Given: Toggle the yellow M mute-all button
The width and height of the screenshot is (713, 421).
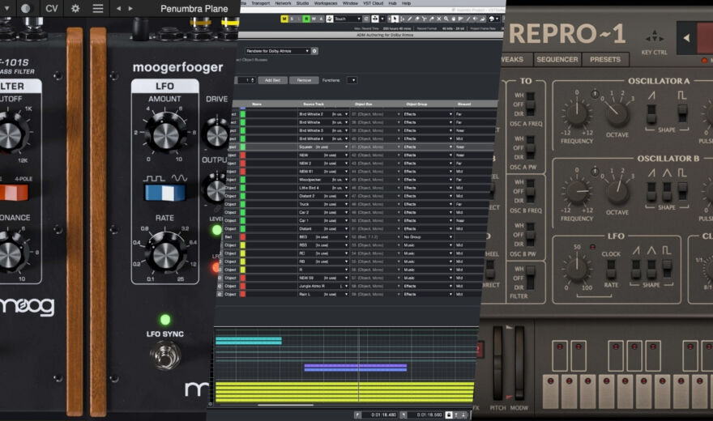Looking at the screenshot, I should tap(284, 19).
